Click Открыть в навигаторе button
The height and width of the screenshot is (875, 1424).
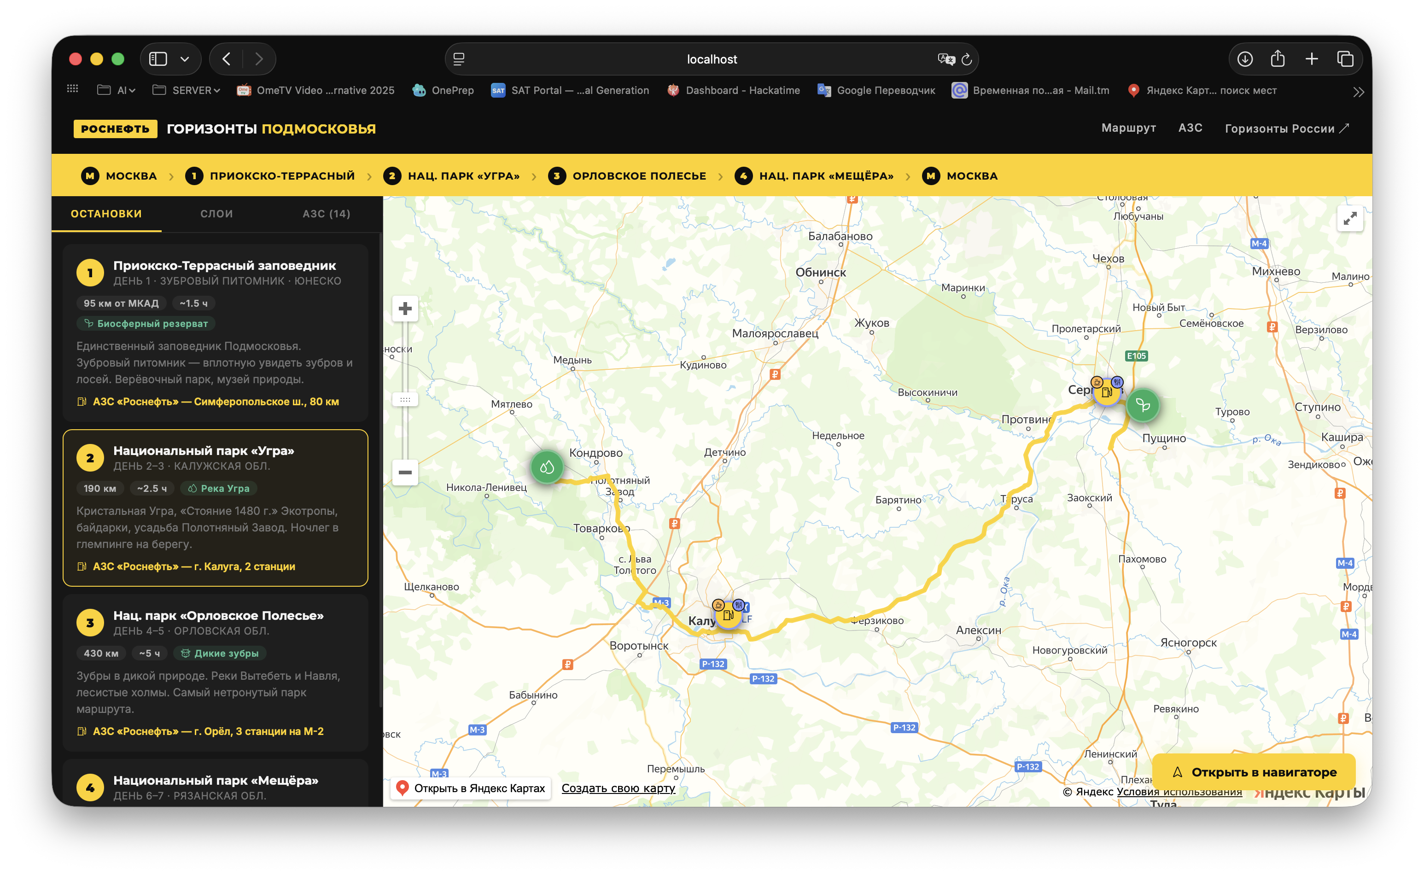[1253, 772]
